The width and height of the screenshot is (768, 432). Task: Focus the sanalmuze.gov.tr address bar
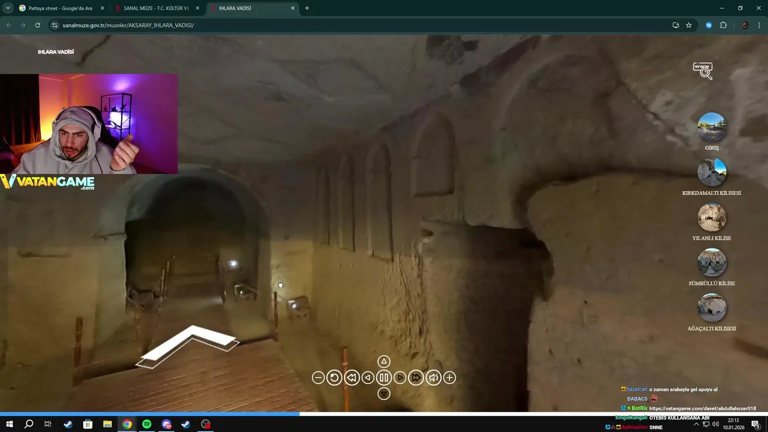360,25
